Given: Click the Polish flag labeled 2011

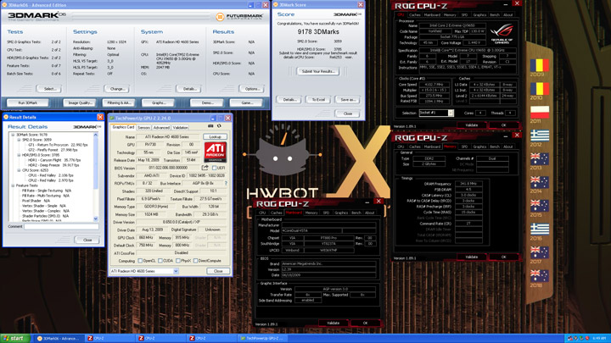Looking at the screenshot, I should pyautogui.click(x=540, y=112).
